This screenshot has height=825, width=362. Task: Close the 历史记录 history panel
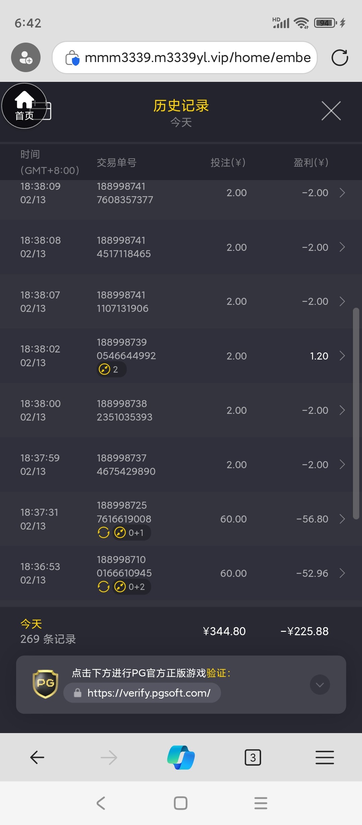pyautogui.click(x=331, y=111)
